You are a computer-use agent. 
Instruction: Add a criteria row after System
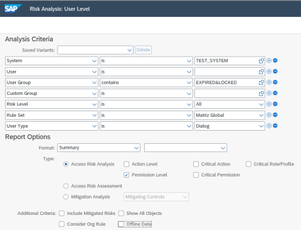[x=269, y=60]
